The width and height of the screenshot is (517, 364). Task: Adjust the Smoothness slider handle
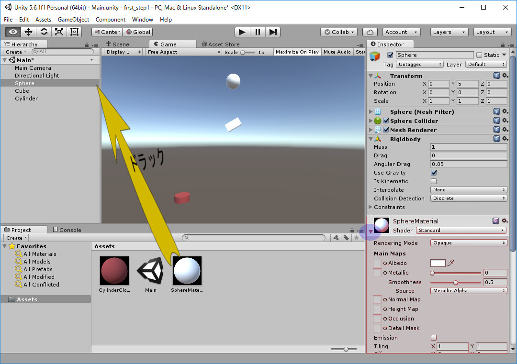(x=455, y=282)
